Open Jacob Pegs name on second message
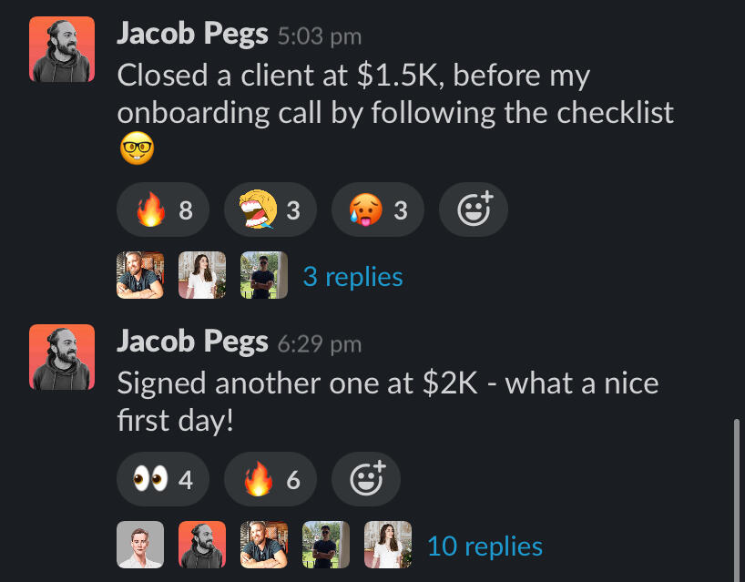745x582 pixels. point(192,342)
